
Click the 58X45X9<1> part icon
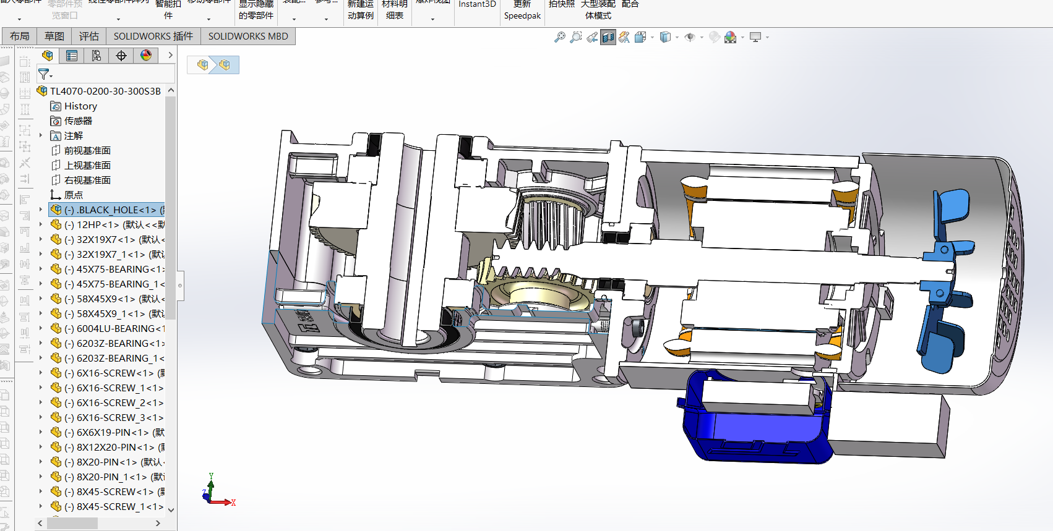56,299
